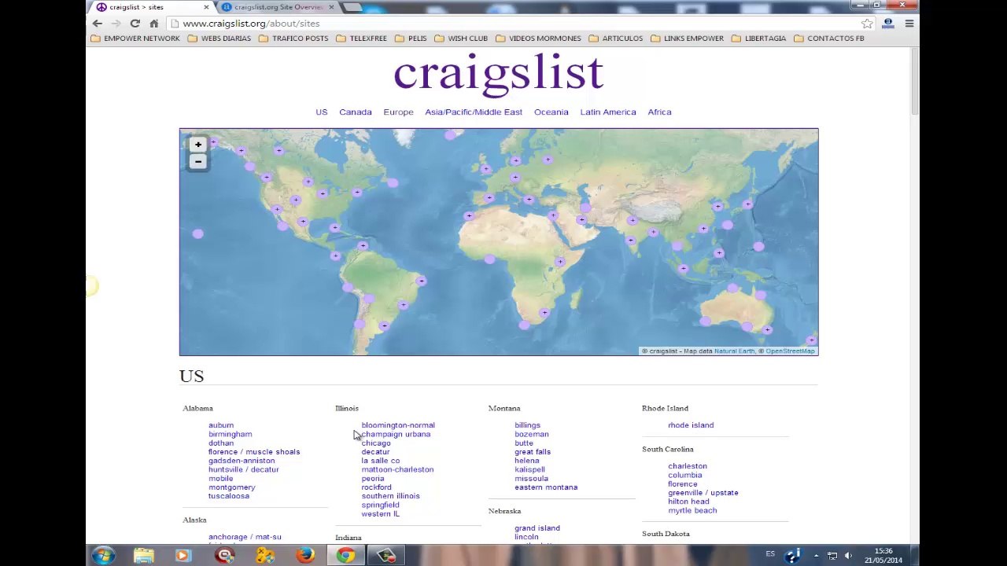Screen dimensions: 1007x566
Task: Open the tuscaloosa city link
Action: [x=229, y=496]
